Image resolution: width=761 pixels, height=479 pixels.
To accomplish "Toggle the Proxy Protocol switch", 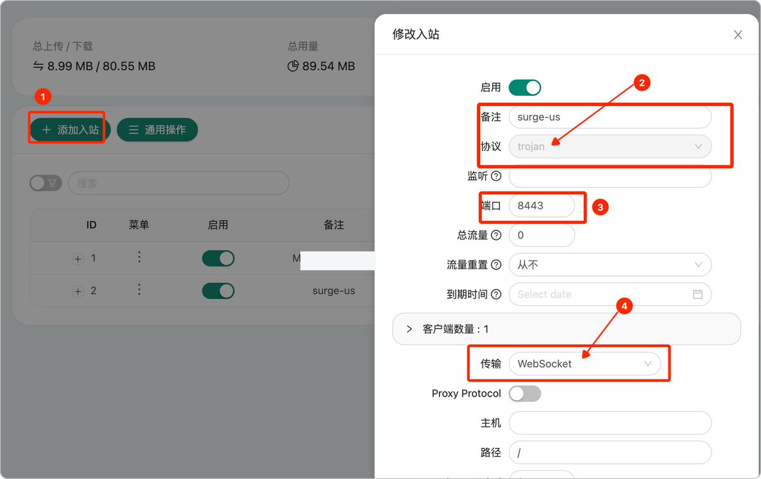I will [x=524, y=393].
